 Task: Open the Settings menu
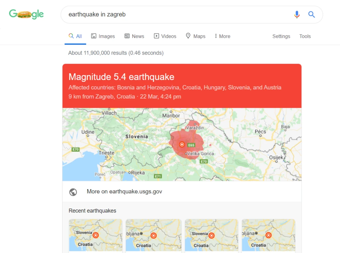tap(281, 36)
